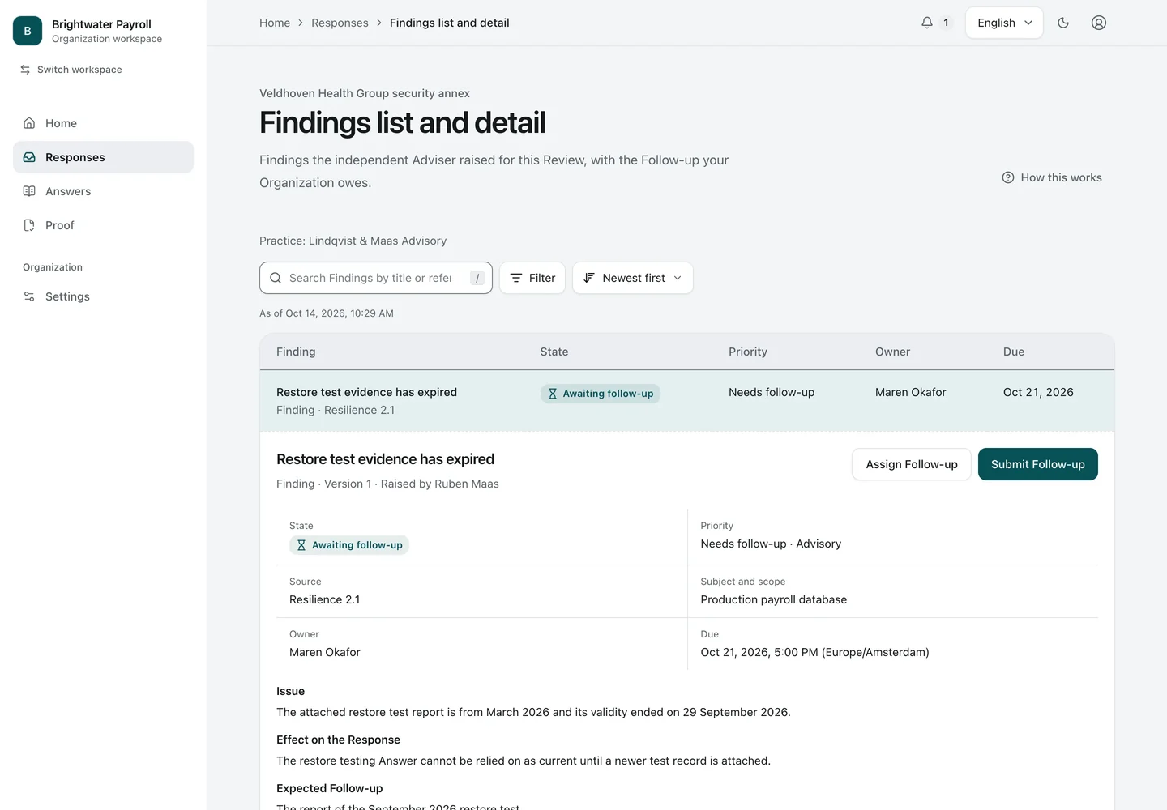Open the user account avatar icon
The image size is (1167, 810).
click(x=1099, y=23)
